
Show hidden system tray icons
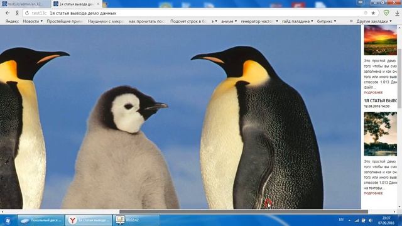[x=349, y=220]
